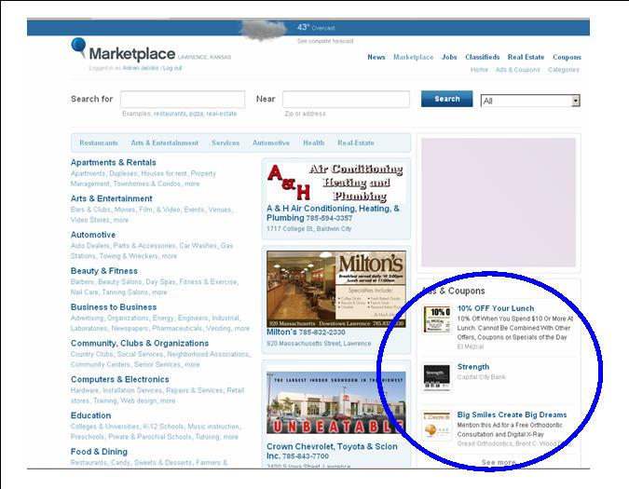This screenshot has width=629, height=489.
Task: Go to Home sub-navigation link
Action: 479,69
